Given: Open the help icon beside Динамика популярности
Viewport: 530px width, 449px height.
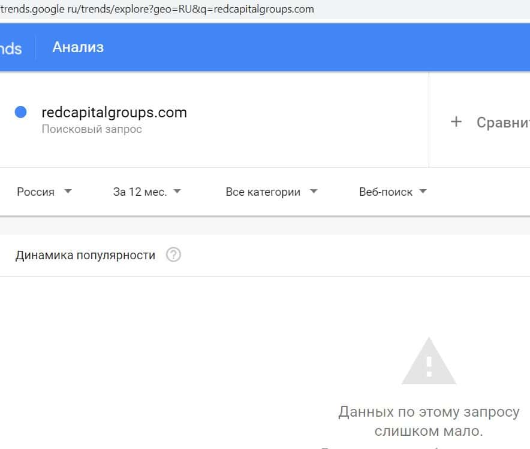Looking at the screenshot, I should 173,255.
